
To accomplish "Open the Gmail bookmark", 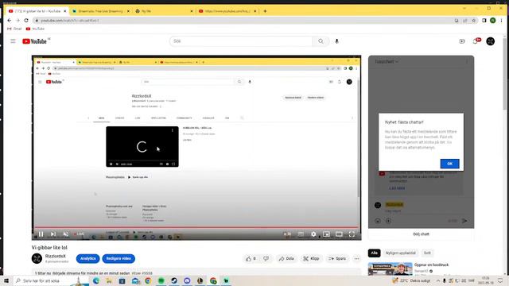I will click(14, 29).
